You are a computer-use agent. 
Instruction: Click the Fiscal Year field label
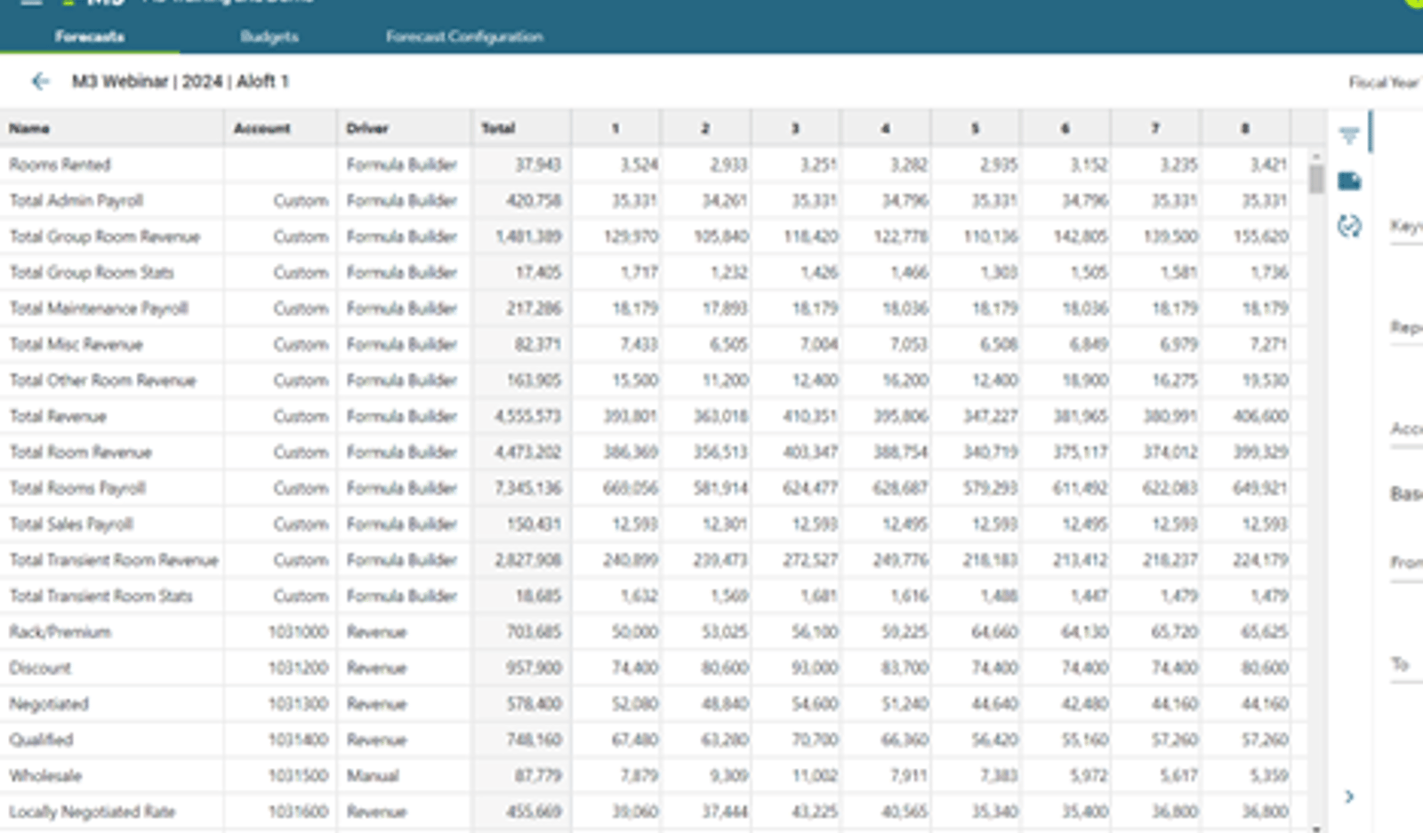pyautogui.click(x=1385, y=82)
